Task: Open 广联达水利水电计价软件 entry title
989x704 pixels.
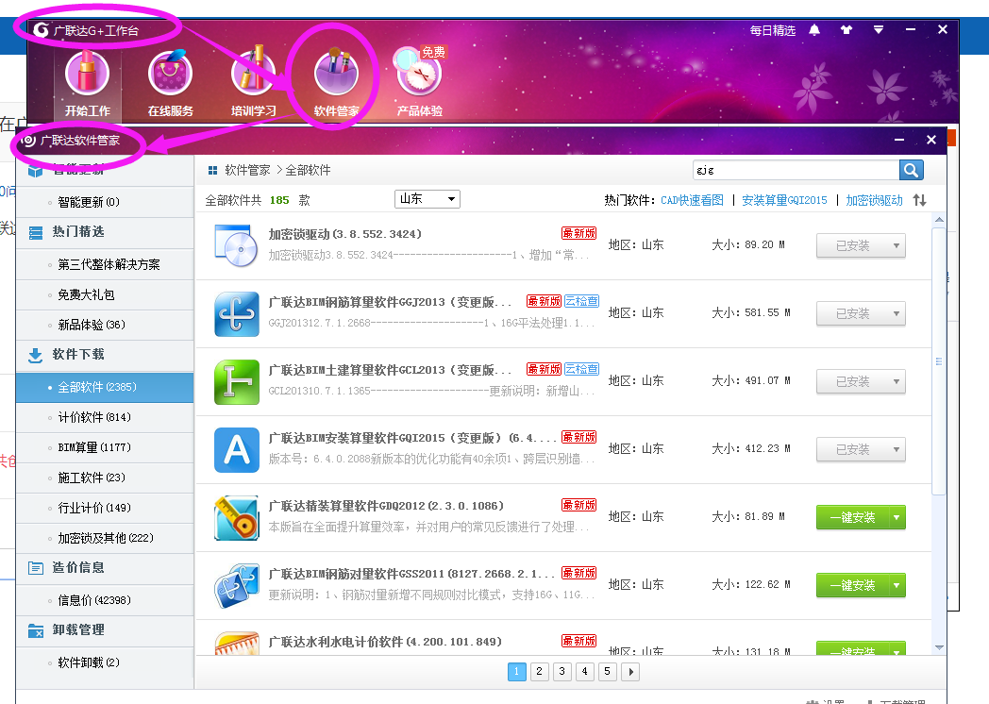Action: coord(385,642)
